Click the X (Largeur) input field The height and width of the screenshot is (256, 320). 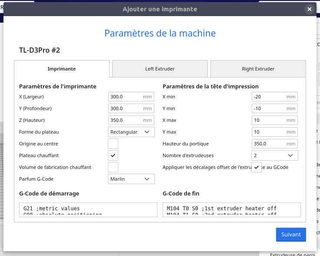pyautogui.click(x=125, y=97)
